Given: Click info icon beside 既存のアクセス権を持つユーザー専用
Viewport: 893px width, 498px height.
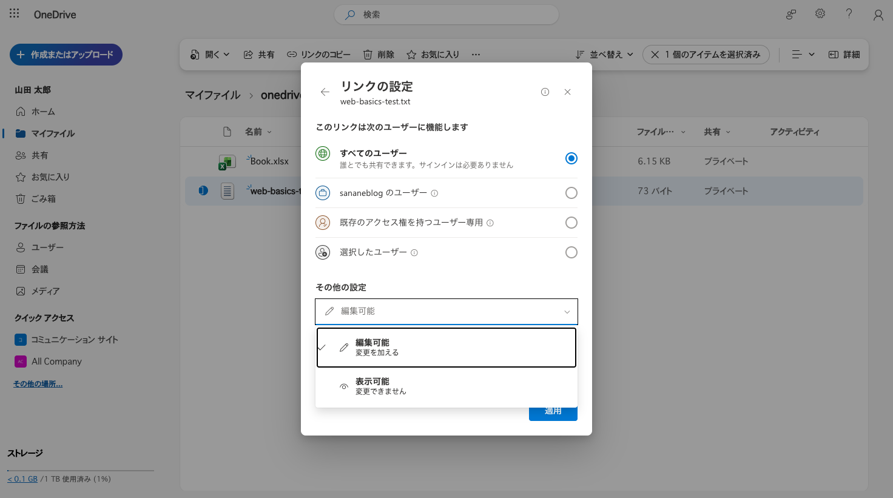Looking at the screenshot, I should pyautogui.click(x=490, y=223).
